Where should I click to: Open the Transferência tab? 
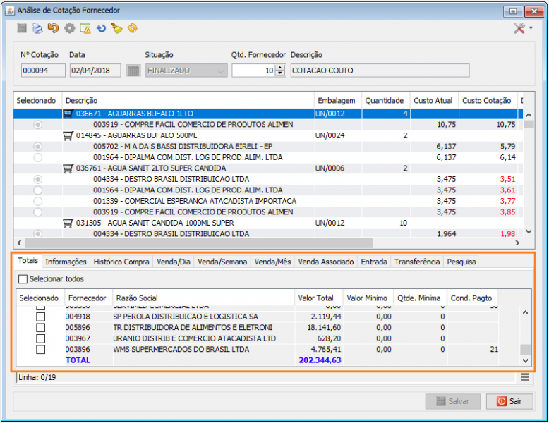tap(417, 262)
